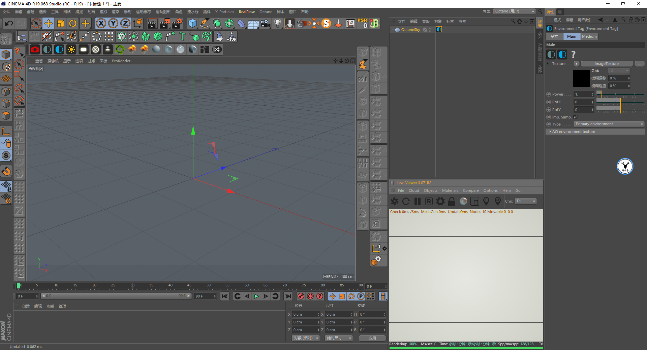The height and width of the screenshot is (350, 647).
Task: Open Live Viewer settings gear
Action: (440, 201)
